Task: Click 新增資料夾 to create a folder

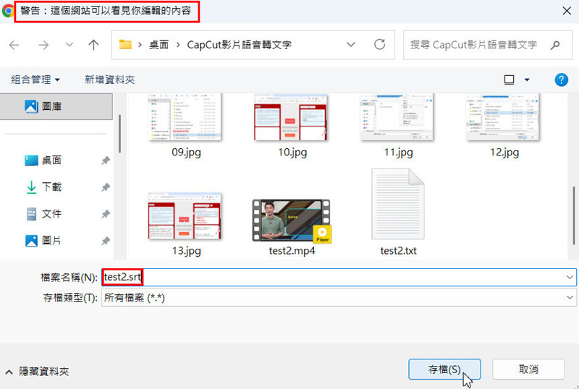Action: (109, 80)
